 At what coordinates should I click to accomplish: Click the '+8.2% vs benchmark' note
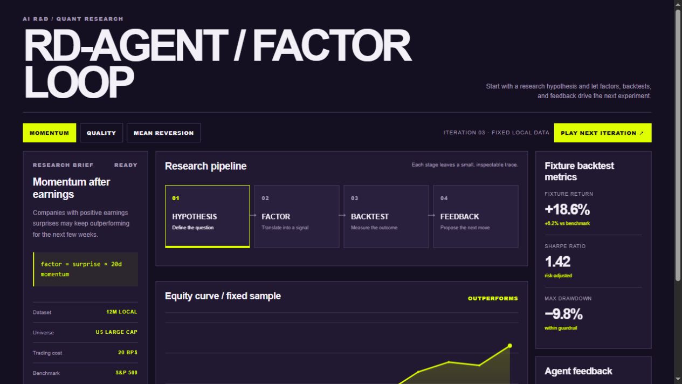[567, 223]
